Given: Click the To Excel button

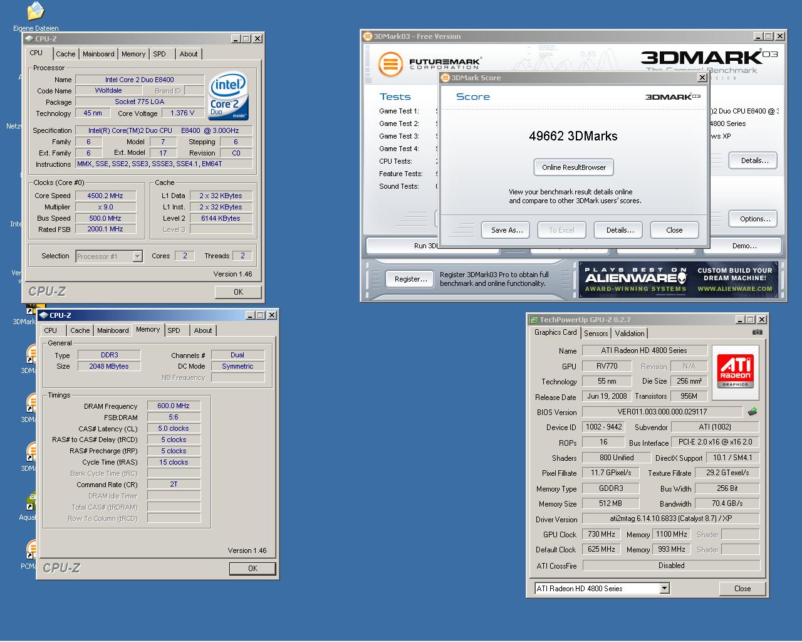Looking at the screenshot, I should coord(561,230).
